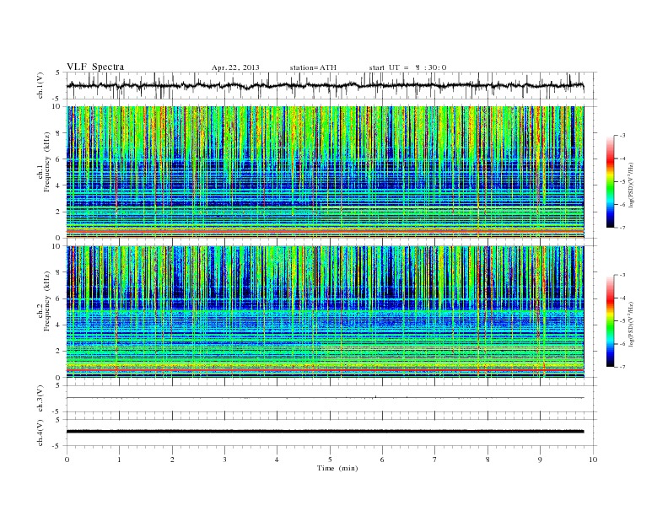Click inside the ch.2 spectrogram plot
Image resolution: width=668 pixels, height=516 pixels.
[x=325, y=312]
